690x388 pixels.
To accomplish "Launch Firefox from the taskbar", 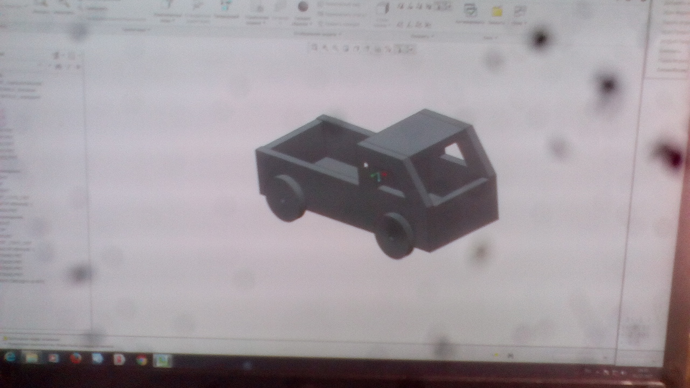I will point(76,358).
